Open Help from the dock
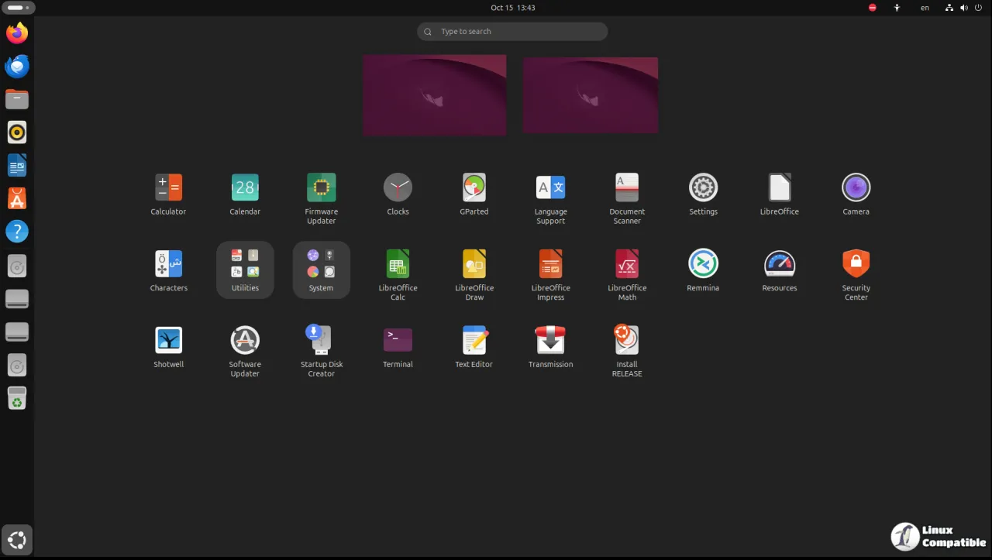This screenshot has height=560, width=992. (17, 231)
